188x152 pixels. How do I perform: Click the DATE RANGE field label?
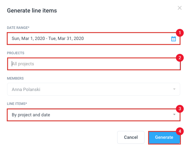tap(18, 28)
